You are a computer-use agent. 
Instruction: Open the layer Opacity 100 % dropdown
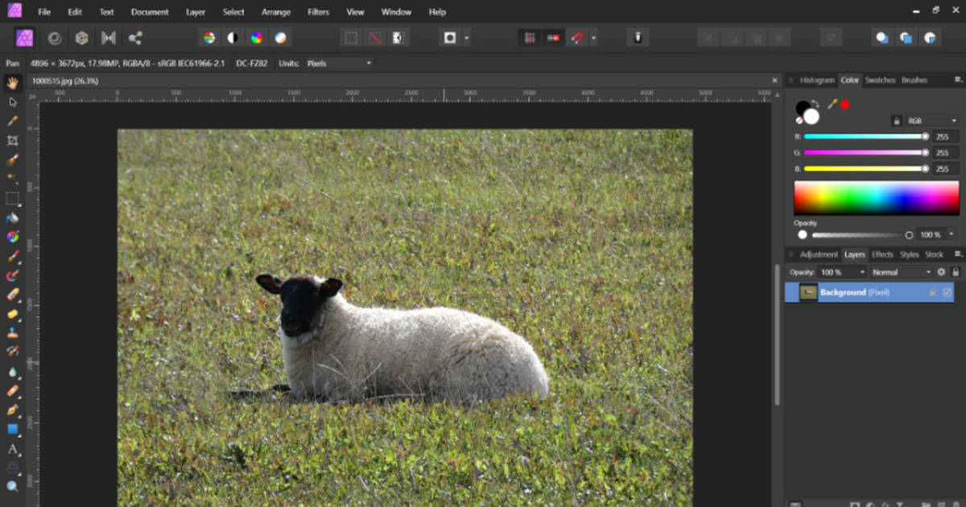(x=842, y=272)
